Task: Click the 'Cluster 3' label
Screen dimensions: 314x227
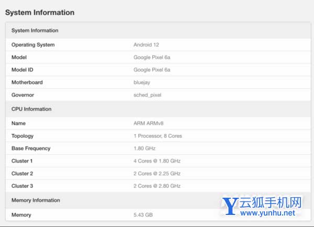Action: [x=22, y=186]
